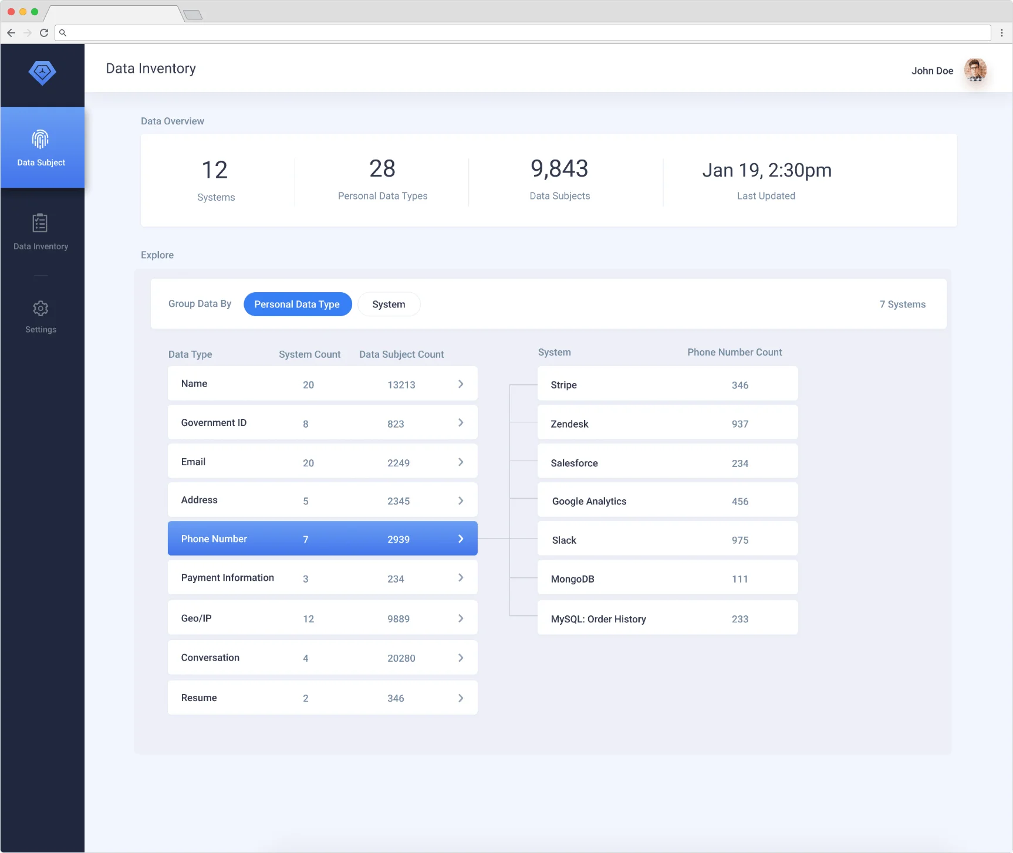Expand the Payment Information row chevron
The image size is (1013, 853).
(461, 577)
